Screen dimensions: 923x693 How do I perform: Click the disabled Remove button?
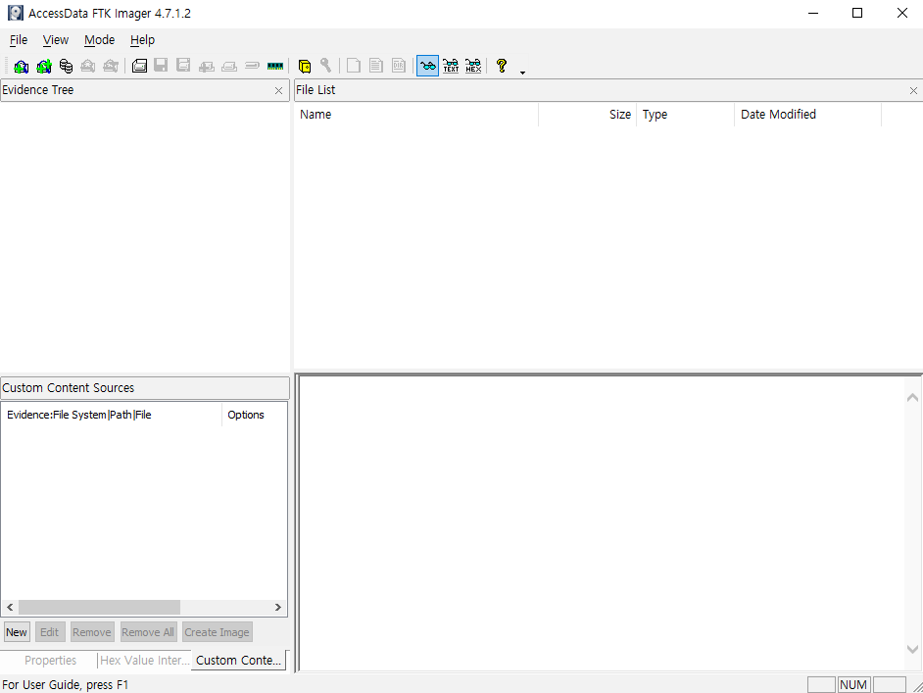(x=92, y=632)
